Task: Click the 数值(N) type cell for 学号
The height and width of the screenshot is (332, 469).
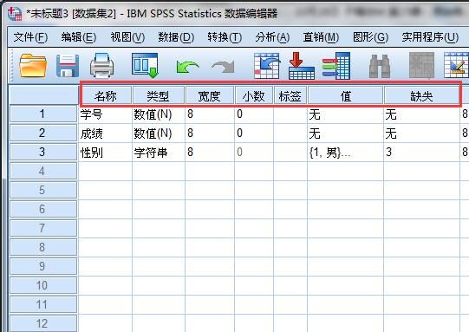Action: [159, 114]
